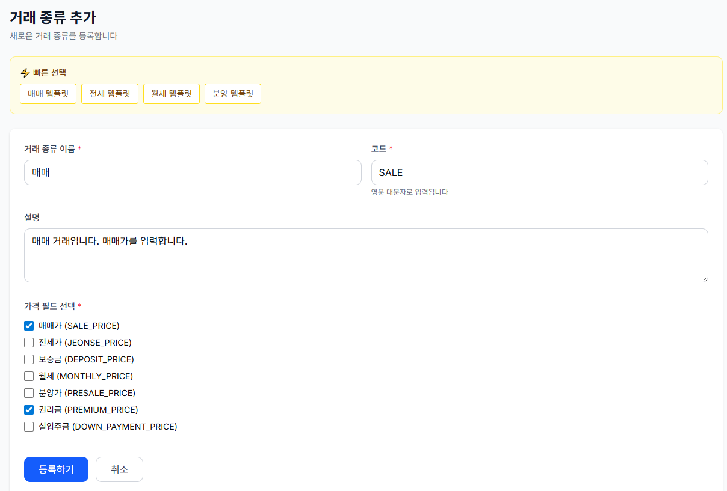The image size is (727, 491).
Task: Focus the 코드 input containing SALE
Action: tap(540, 172)
